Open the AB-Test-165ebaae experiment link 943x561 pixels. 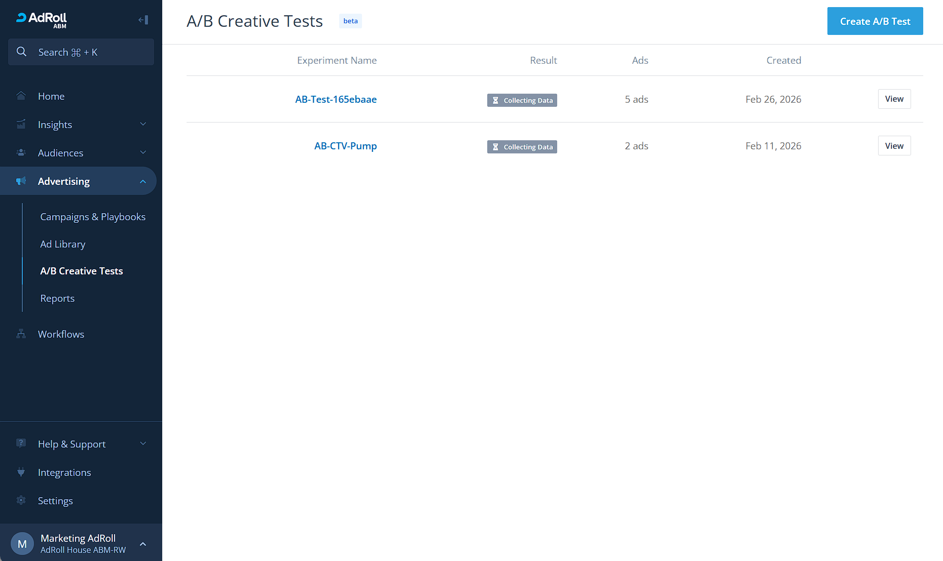click(x=336, y=99)
